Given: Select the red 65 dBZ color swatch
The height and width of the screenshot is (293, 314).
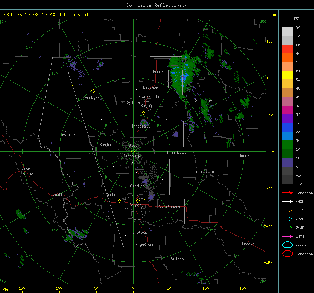Looking at the screenshot, I should click(287, 49).
